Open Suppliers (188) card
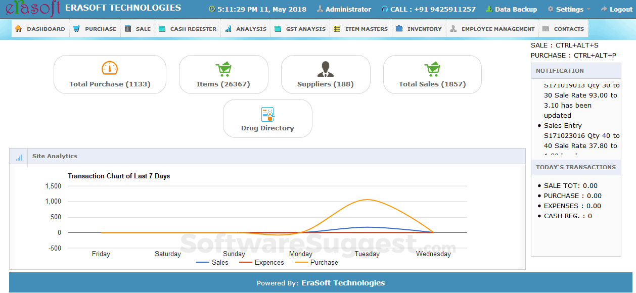 click(x=326, y=74)
